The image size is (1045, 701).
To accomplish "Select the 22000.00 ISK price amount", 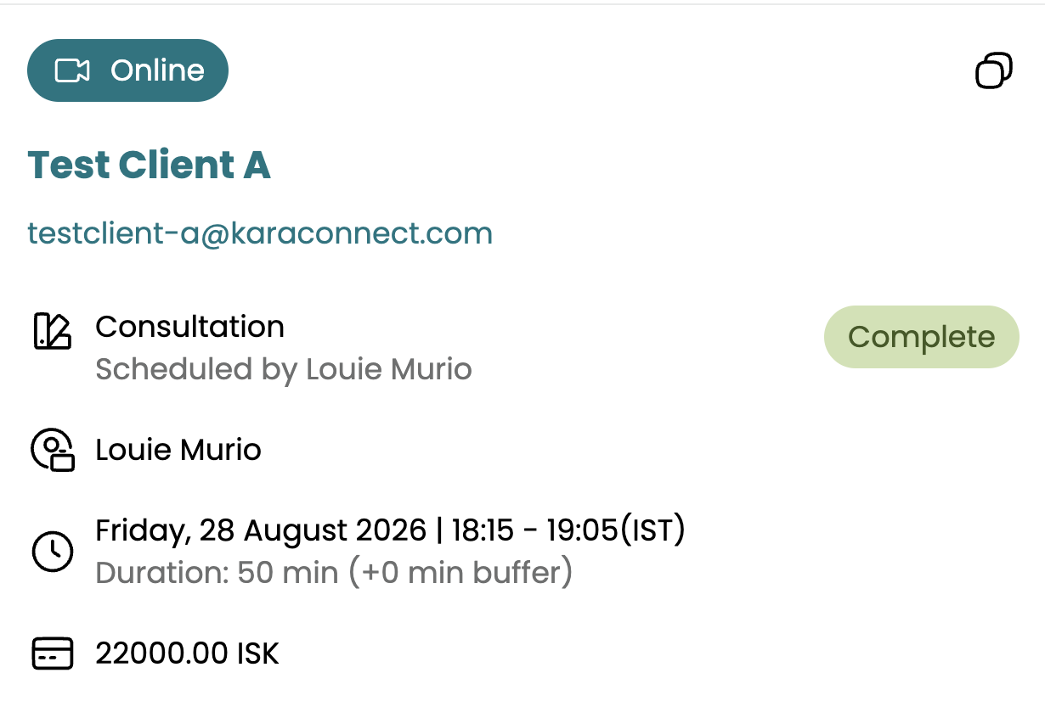I will click(x=187, y=653).
